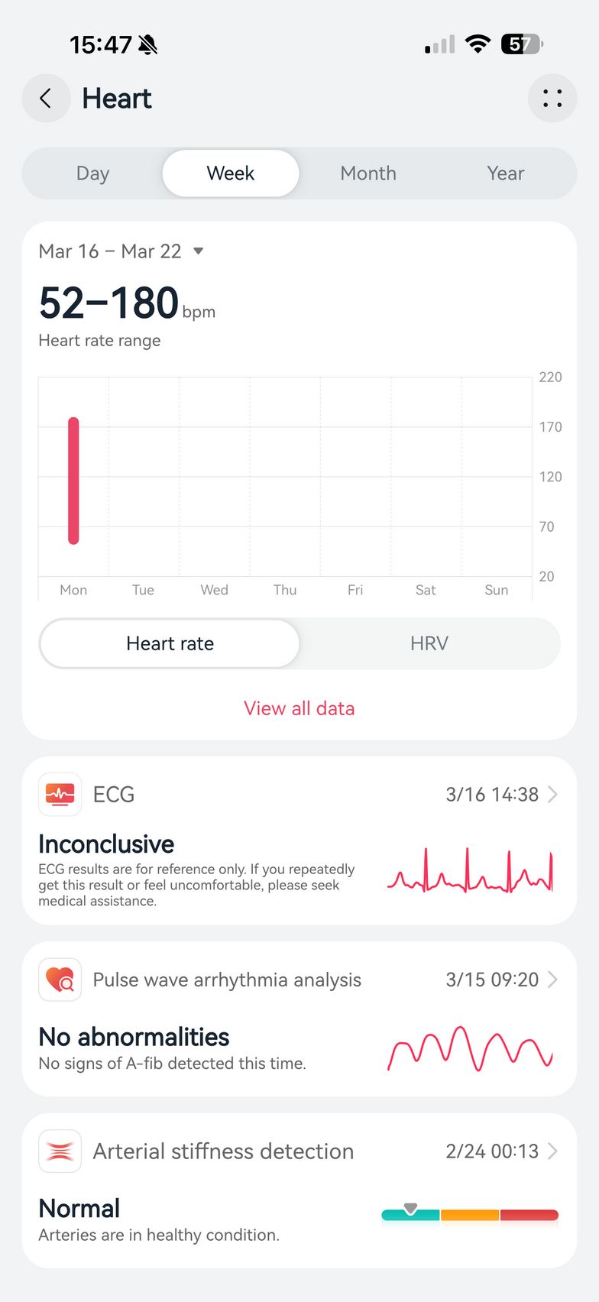Tap the back arrow icon
Image resolution: width=599 pixels, height=1302 pixels.
(x=46, y=99)
